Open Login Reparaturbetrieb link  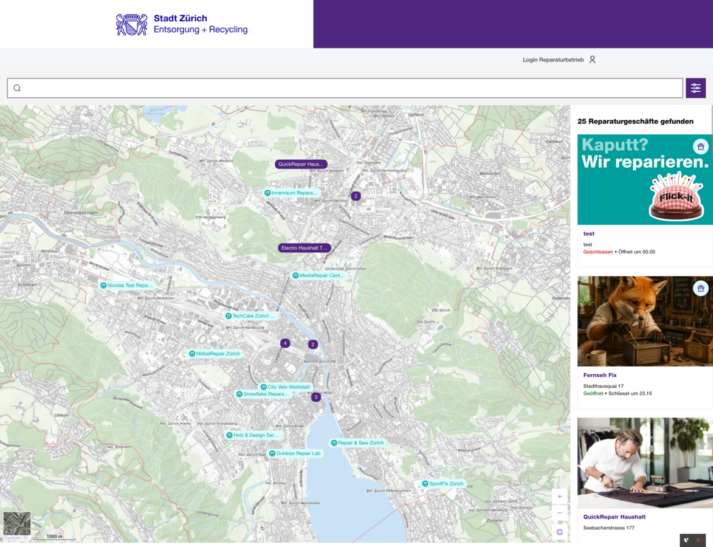553,60
